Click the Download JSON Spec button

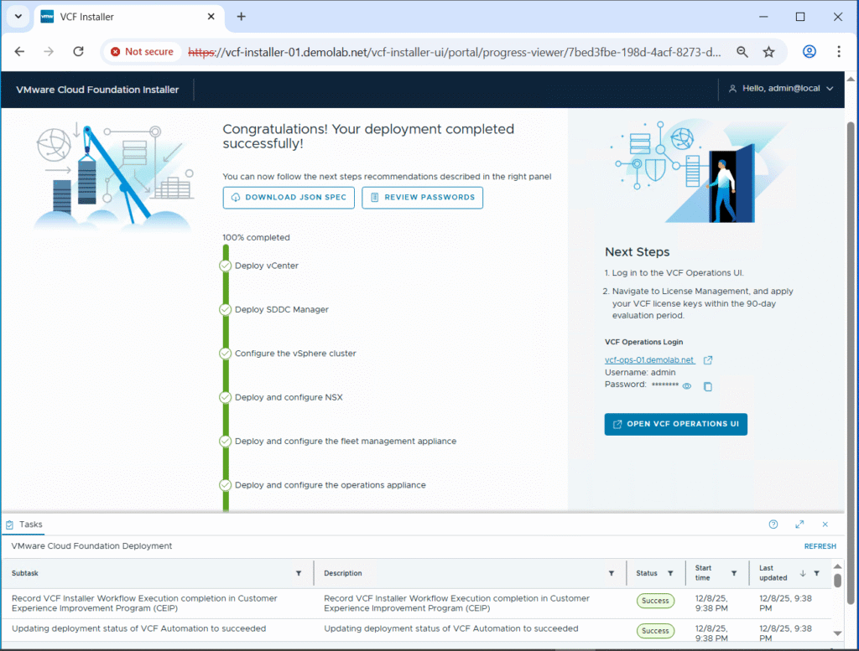click(x=289, y=198)
